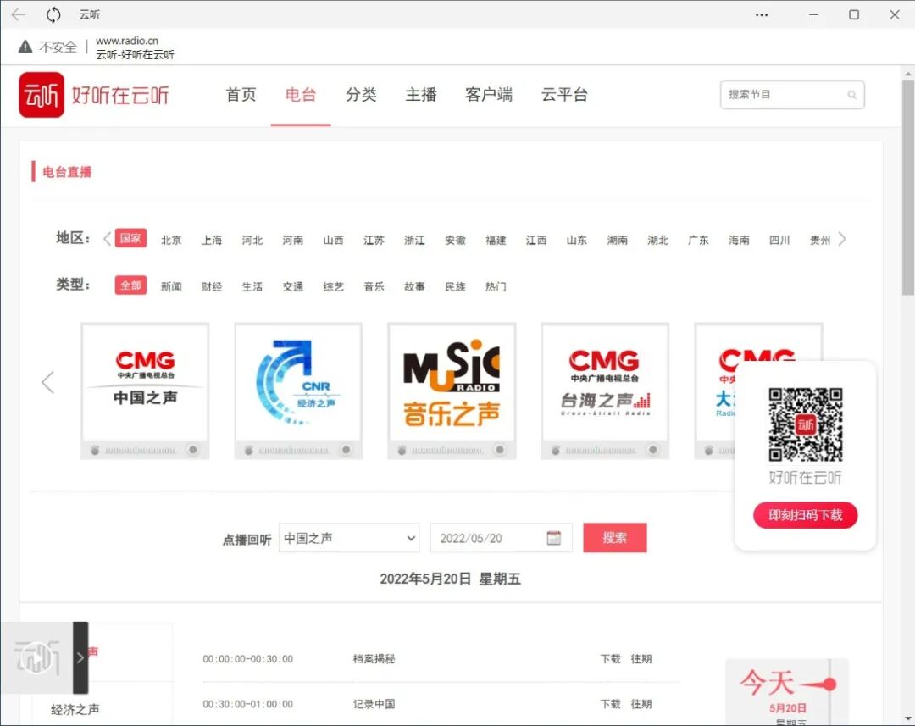The height and width of the screenshot is (726, 915).
Task: Filter stations by 音乐 type
Action: click(x=374, y=286)
